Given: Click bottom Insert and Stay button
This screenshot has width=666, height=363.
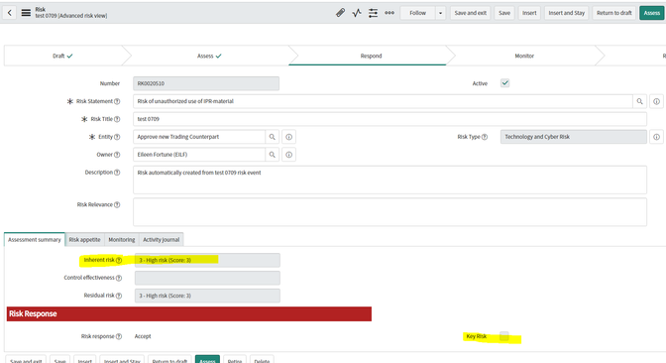Looking at the screenshot, I should (122, 360).
